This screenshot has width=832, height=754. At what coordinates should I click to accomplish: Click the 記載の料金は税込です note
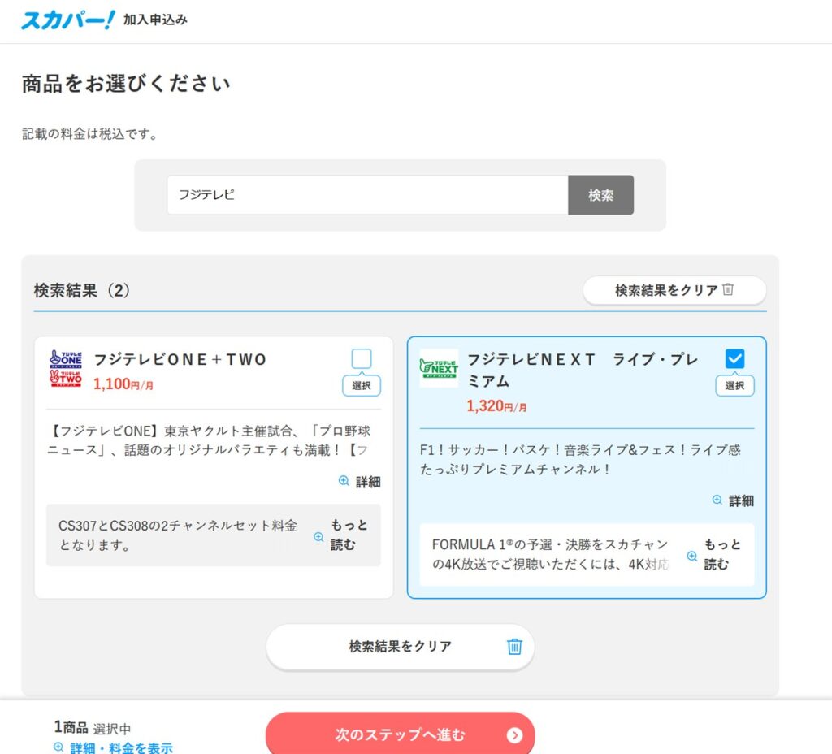(89, 134)
